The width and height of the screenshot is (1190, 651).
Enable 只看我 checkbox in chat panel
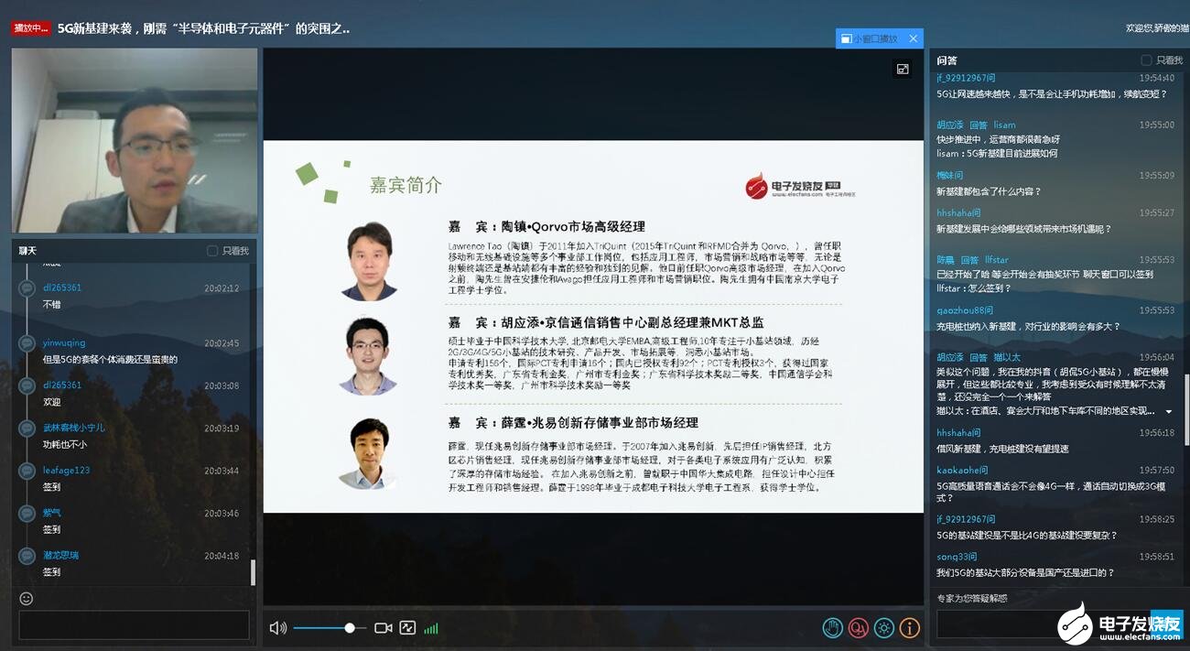point(212,251)
